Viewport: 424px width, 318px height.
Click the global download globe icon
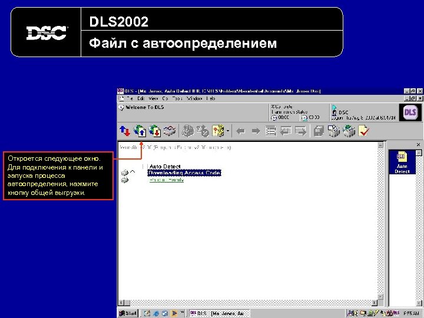coord(155,131)
